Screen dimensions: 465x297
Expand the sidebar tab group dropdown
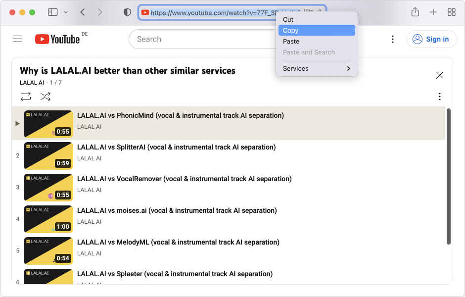[x=66, y=12]
